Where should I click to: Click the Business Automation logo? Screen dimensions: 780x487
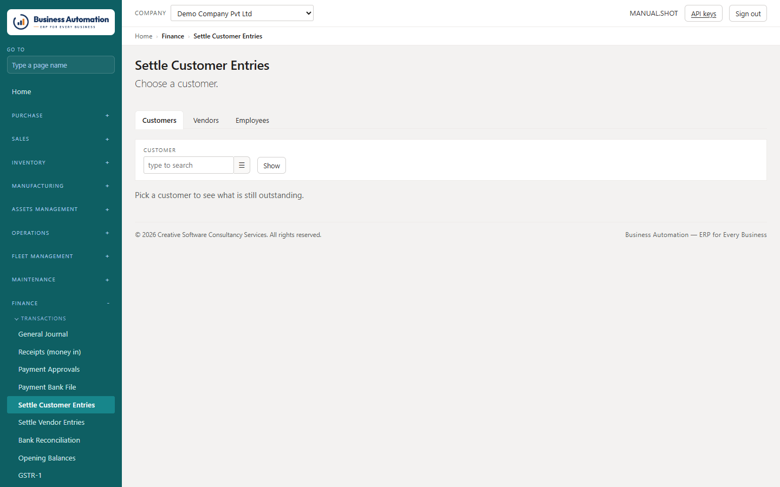(61, 22)
